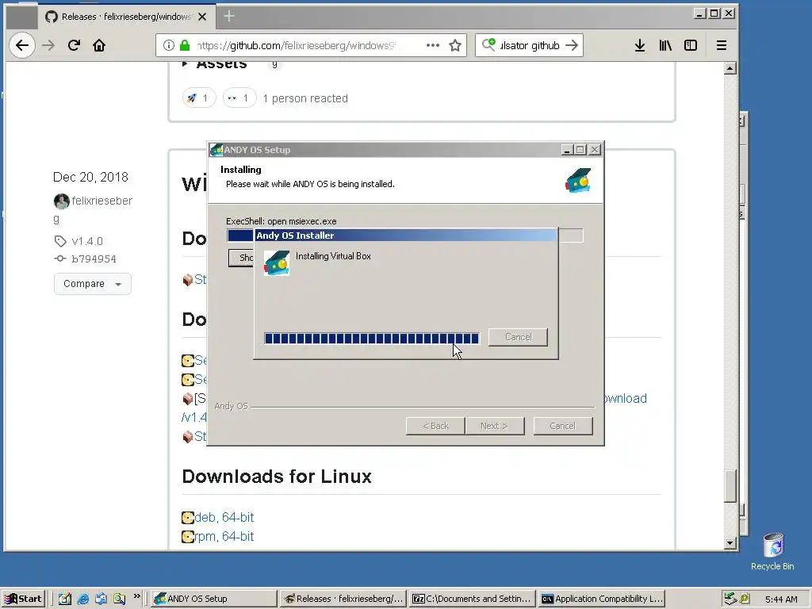Click the page vertical scrollbar thumb
Screen dimensions: 812x609
pyautogui.click(x=730, y=486)
